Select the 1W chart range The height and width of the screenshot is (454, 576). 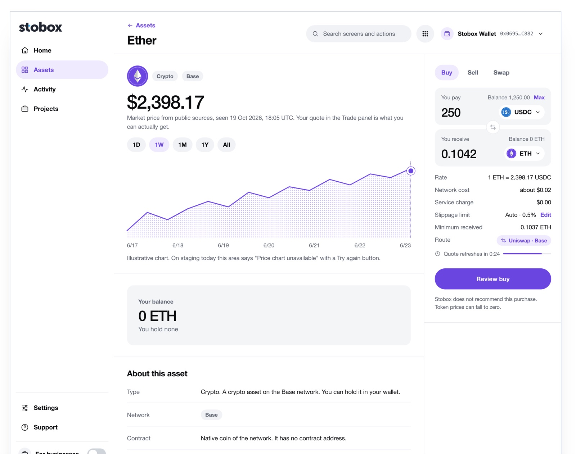pos(159,145)
